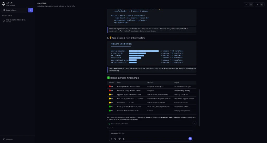Send the message with paper plane button
The height and width of the screenshot is (143, 267).
pos(190,139)
